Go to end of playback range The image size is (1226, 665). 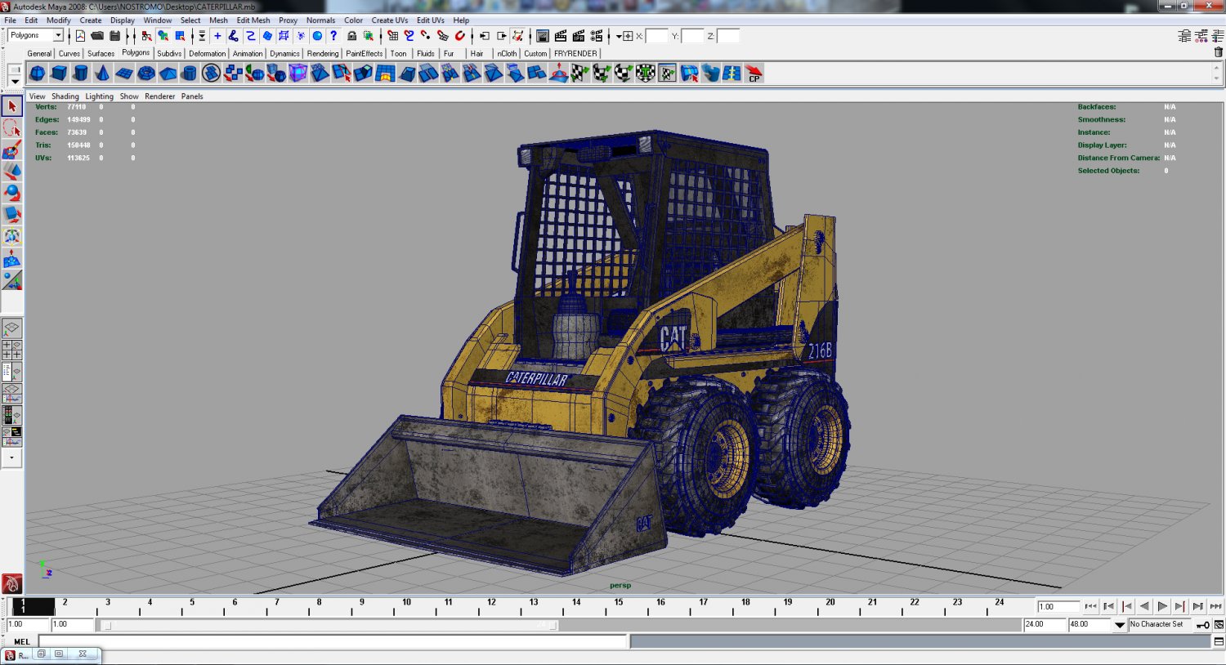click(1215, 606)
